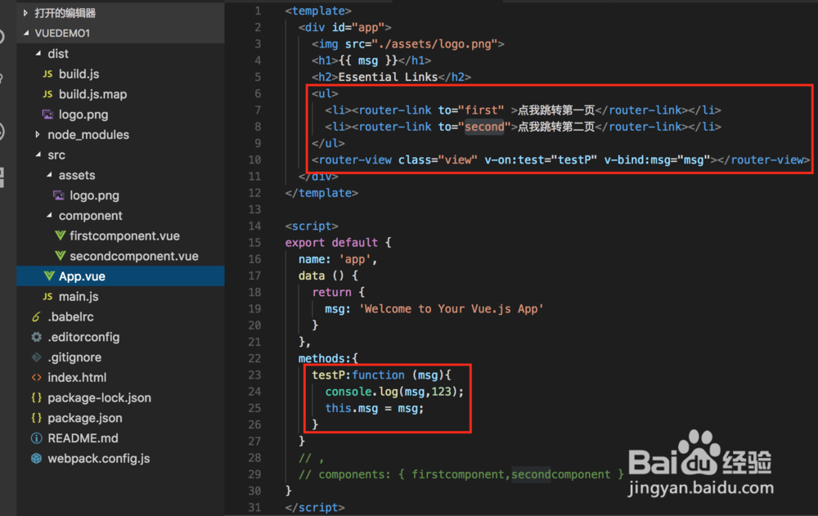
Task: Click closing '</script>' tag on line 31
Action: coord(315,508)
